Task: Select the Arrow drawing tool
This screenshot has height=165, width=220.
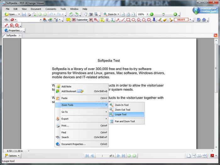Action: (118, 20)
